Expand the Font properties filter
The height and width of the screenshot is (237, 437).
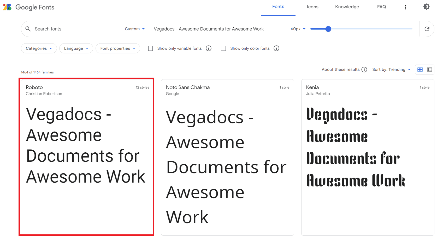pos(118,48)
